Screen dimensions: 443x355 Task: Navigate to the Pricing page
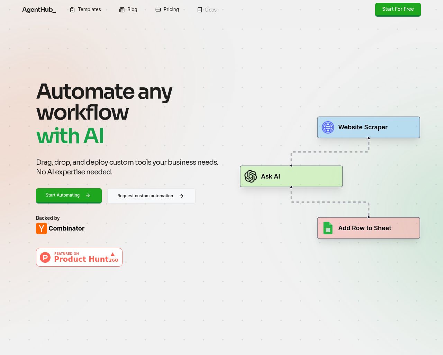pos(171,9)
